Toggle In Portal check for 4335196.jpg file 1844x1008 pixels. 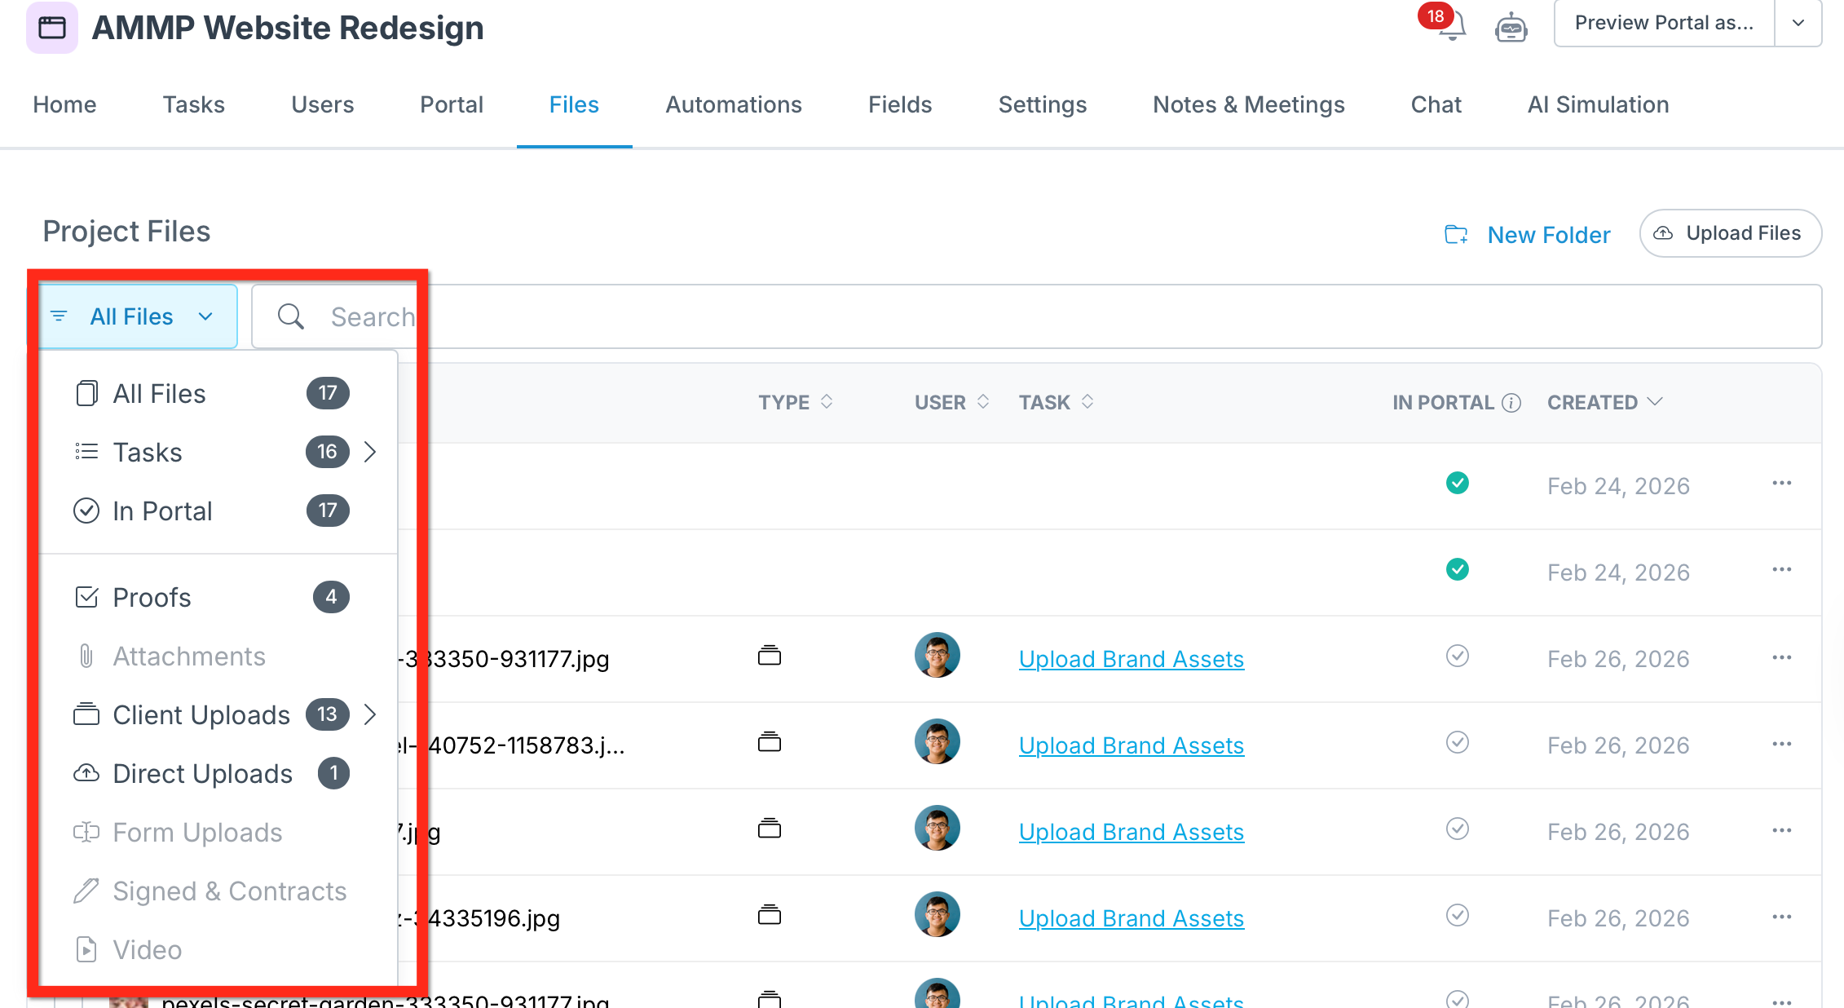point(1457,916)
